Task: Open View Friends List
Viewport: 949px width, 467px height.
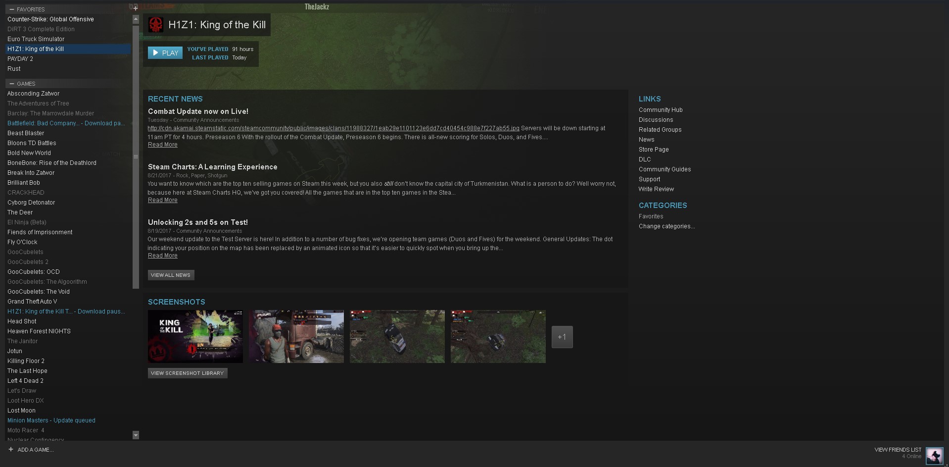Action: tap(898, 450)
